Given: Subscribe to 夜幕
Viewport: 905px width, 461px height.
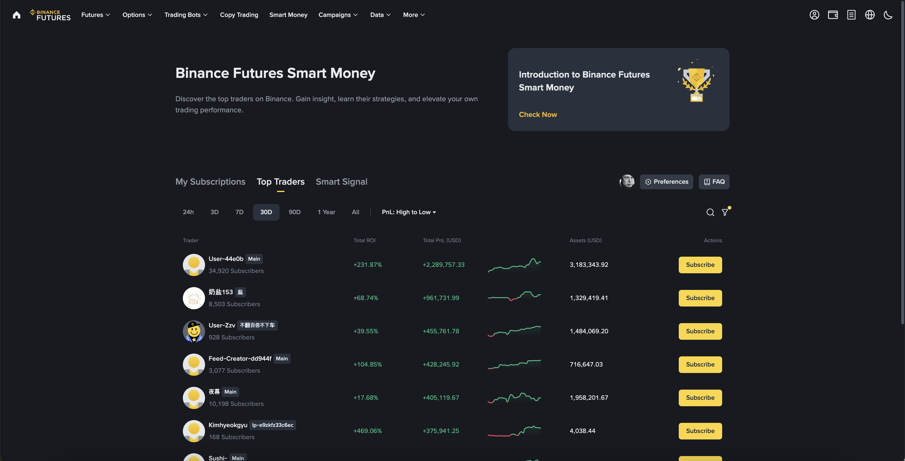Looking at the screenshot, I should 700,398.
